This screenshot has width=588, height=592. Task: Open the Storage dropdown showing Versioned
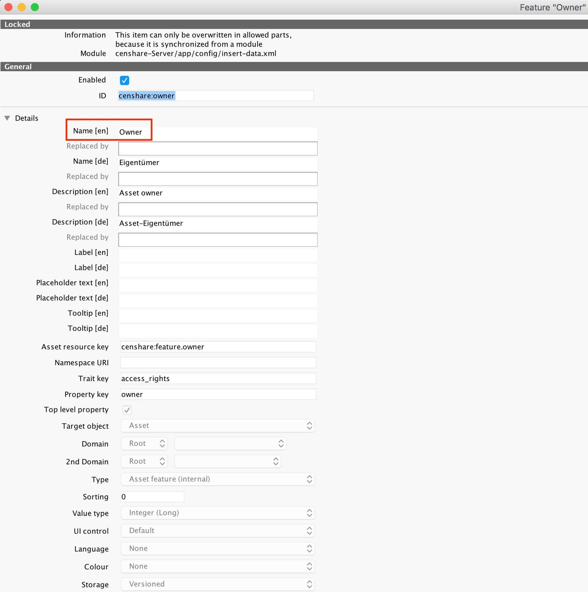tap(218, 584)
